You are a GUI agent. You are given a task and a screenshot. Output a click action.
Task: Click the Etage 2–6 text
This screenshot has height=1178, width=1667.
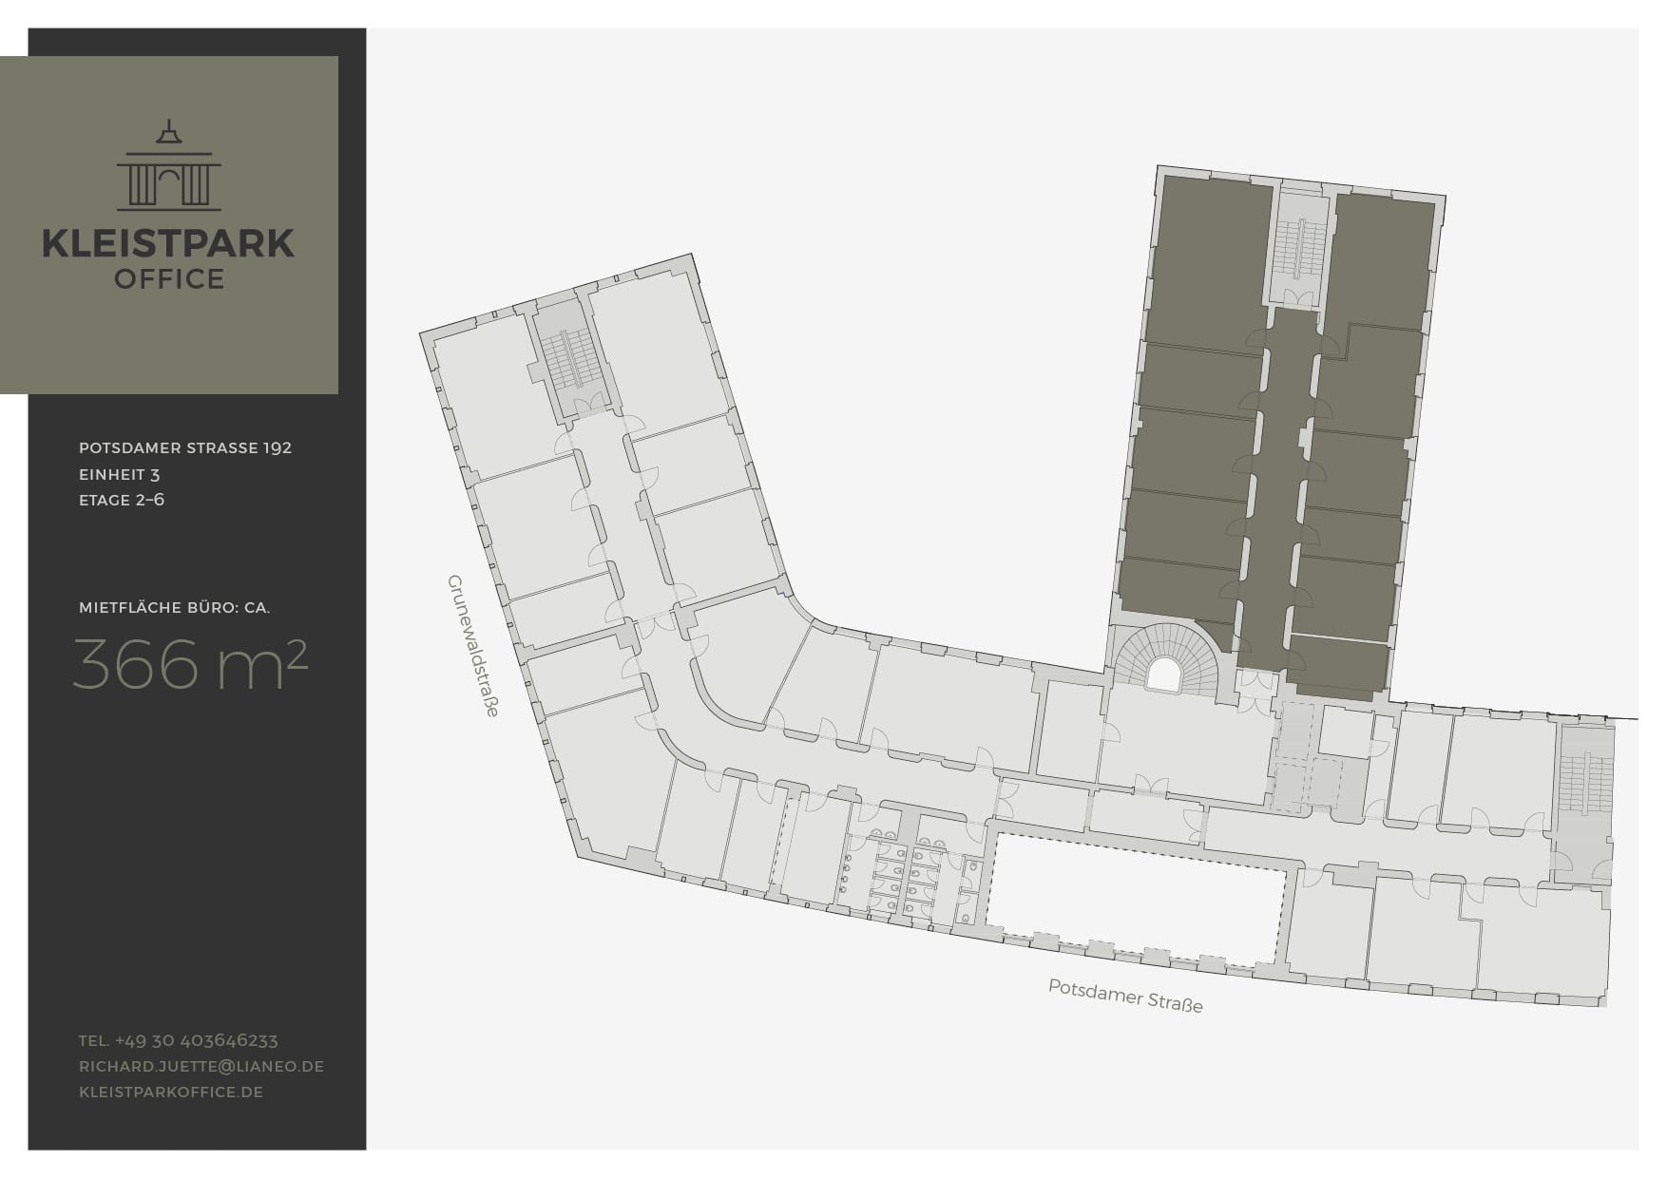click(x=122, y=500)
